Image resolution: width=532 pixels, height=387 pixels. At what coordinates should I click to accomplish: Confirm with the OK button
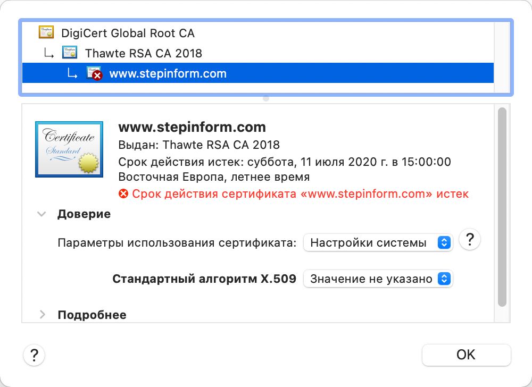pyautogui.click(x=466, y=355)
